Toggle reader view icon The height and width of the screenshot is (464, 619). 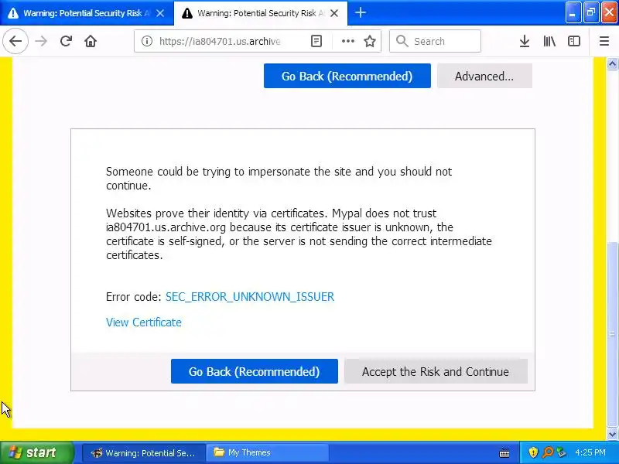[316, 41]
